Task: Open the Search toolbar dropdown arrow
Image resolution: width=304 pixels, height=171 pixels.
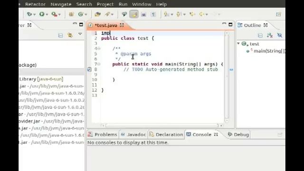Action: 112,14
